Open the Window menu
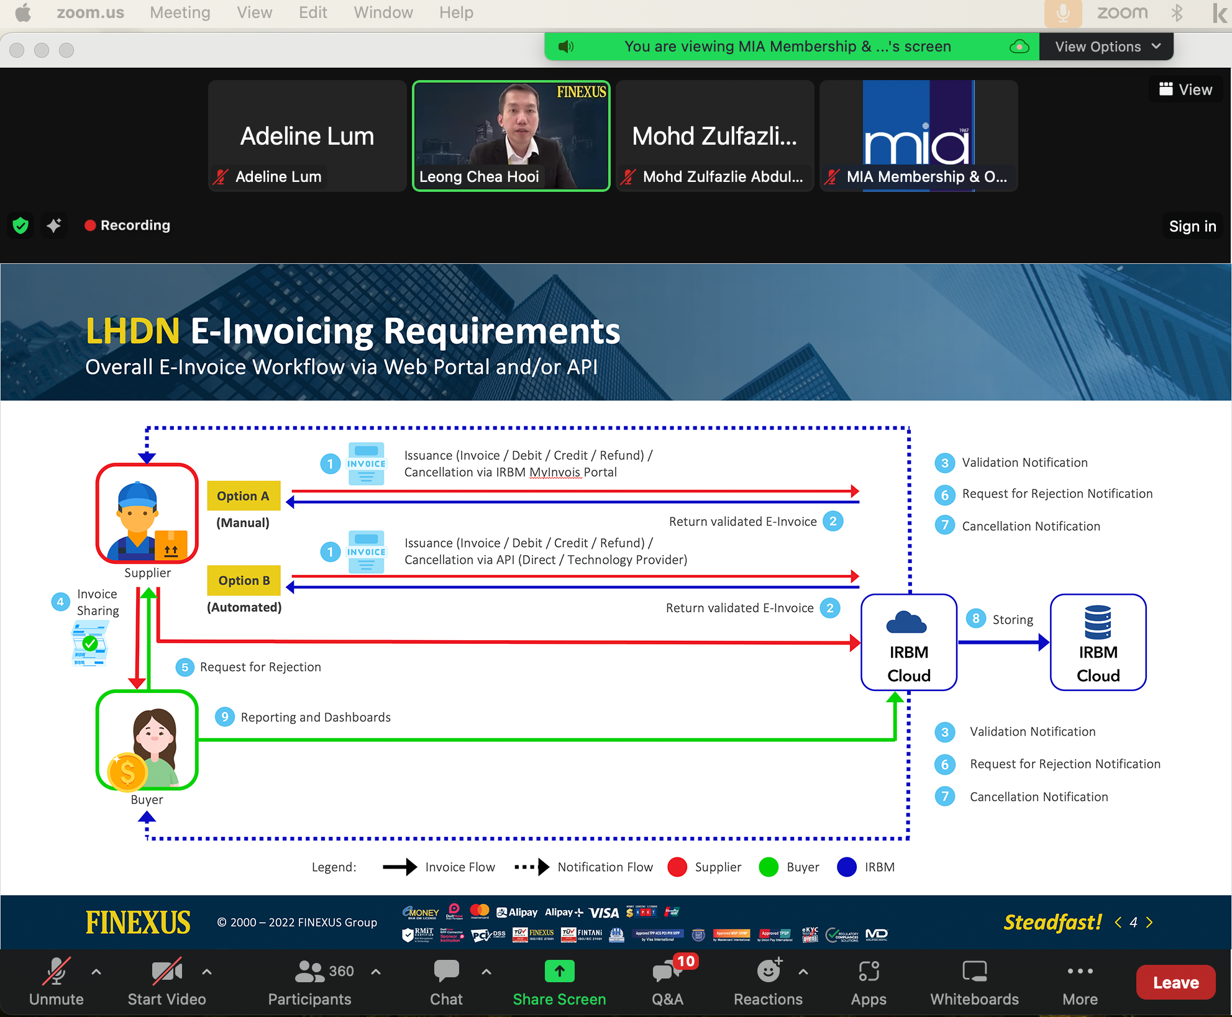Image resolution: width=1232 pixels, height=1017 pixels. [383, 12]
